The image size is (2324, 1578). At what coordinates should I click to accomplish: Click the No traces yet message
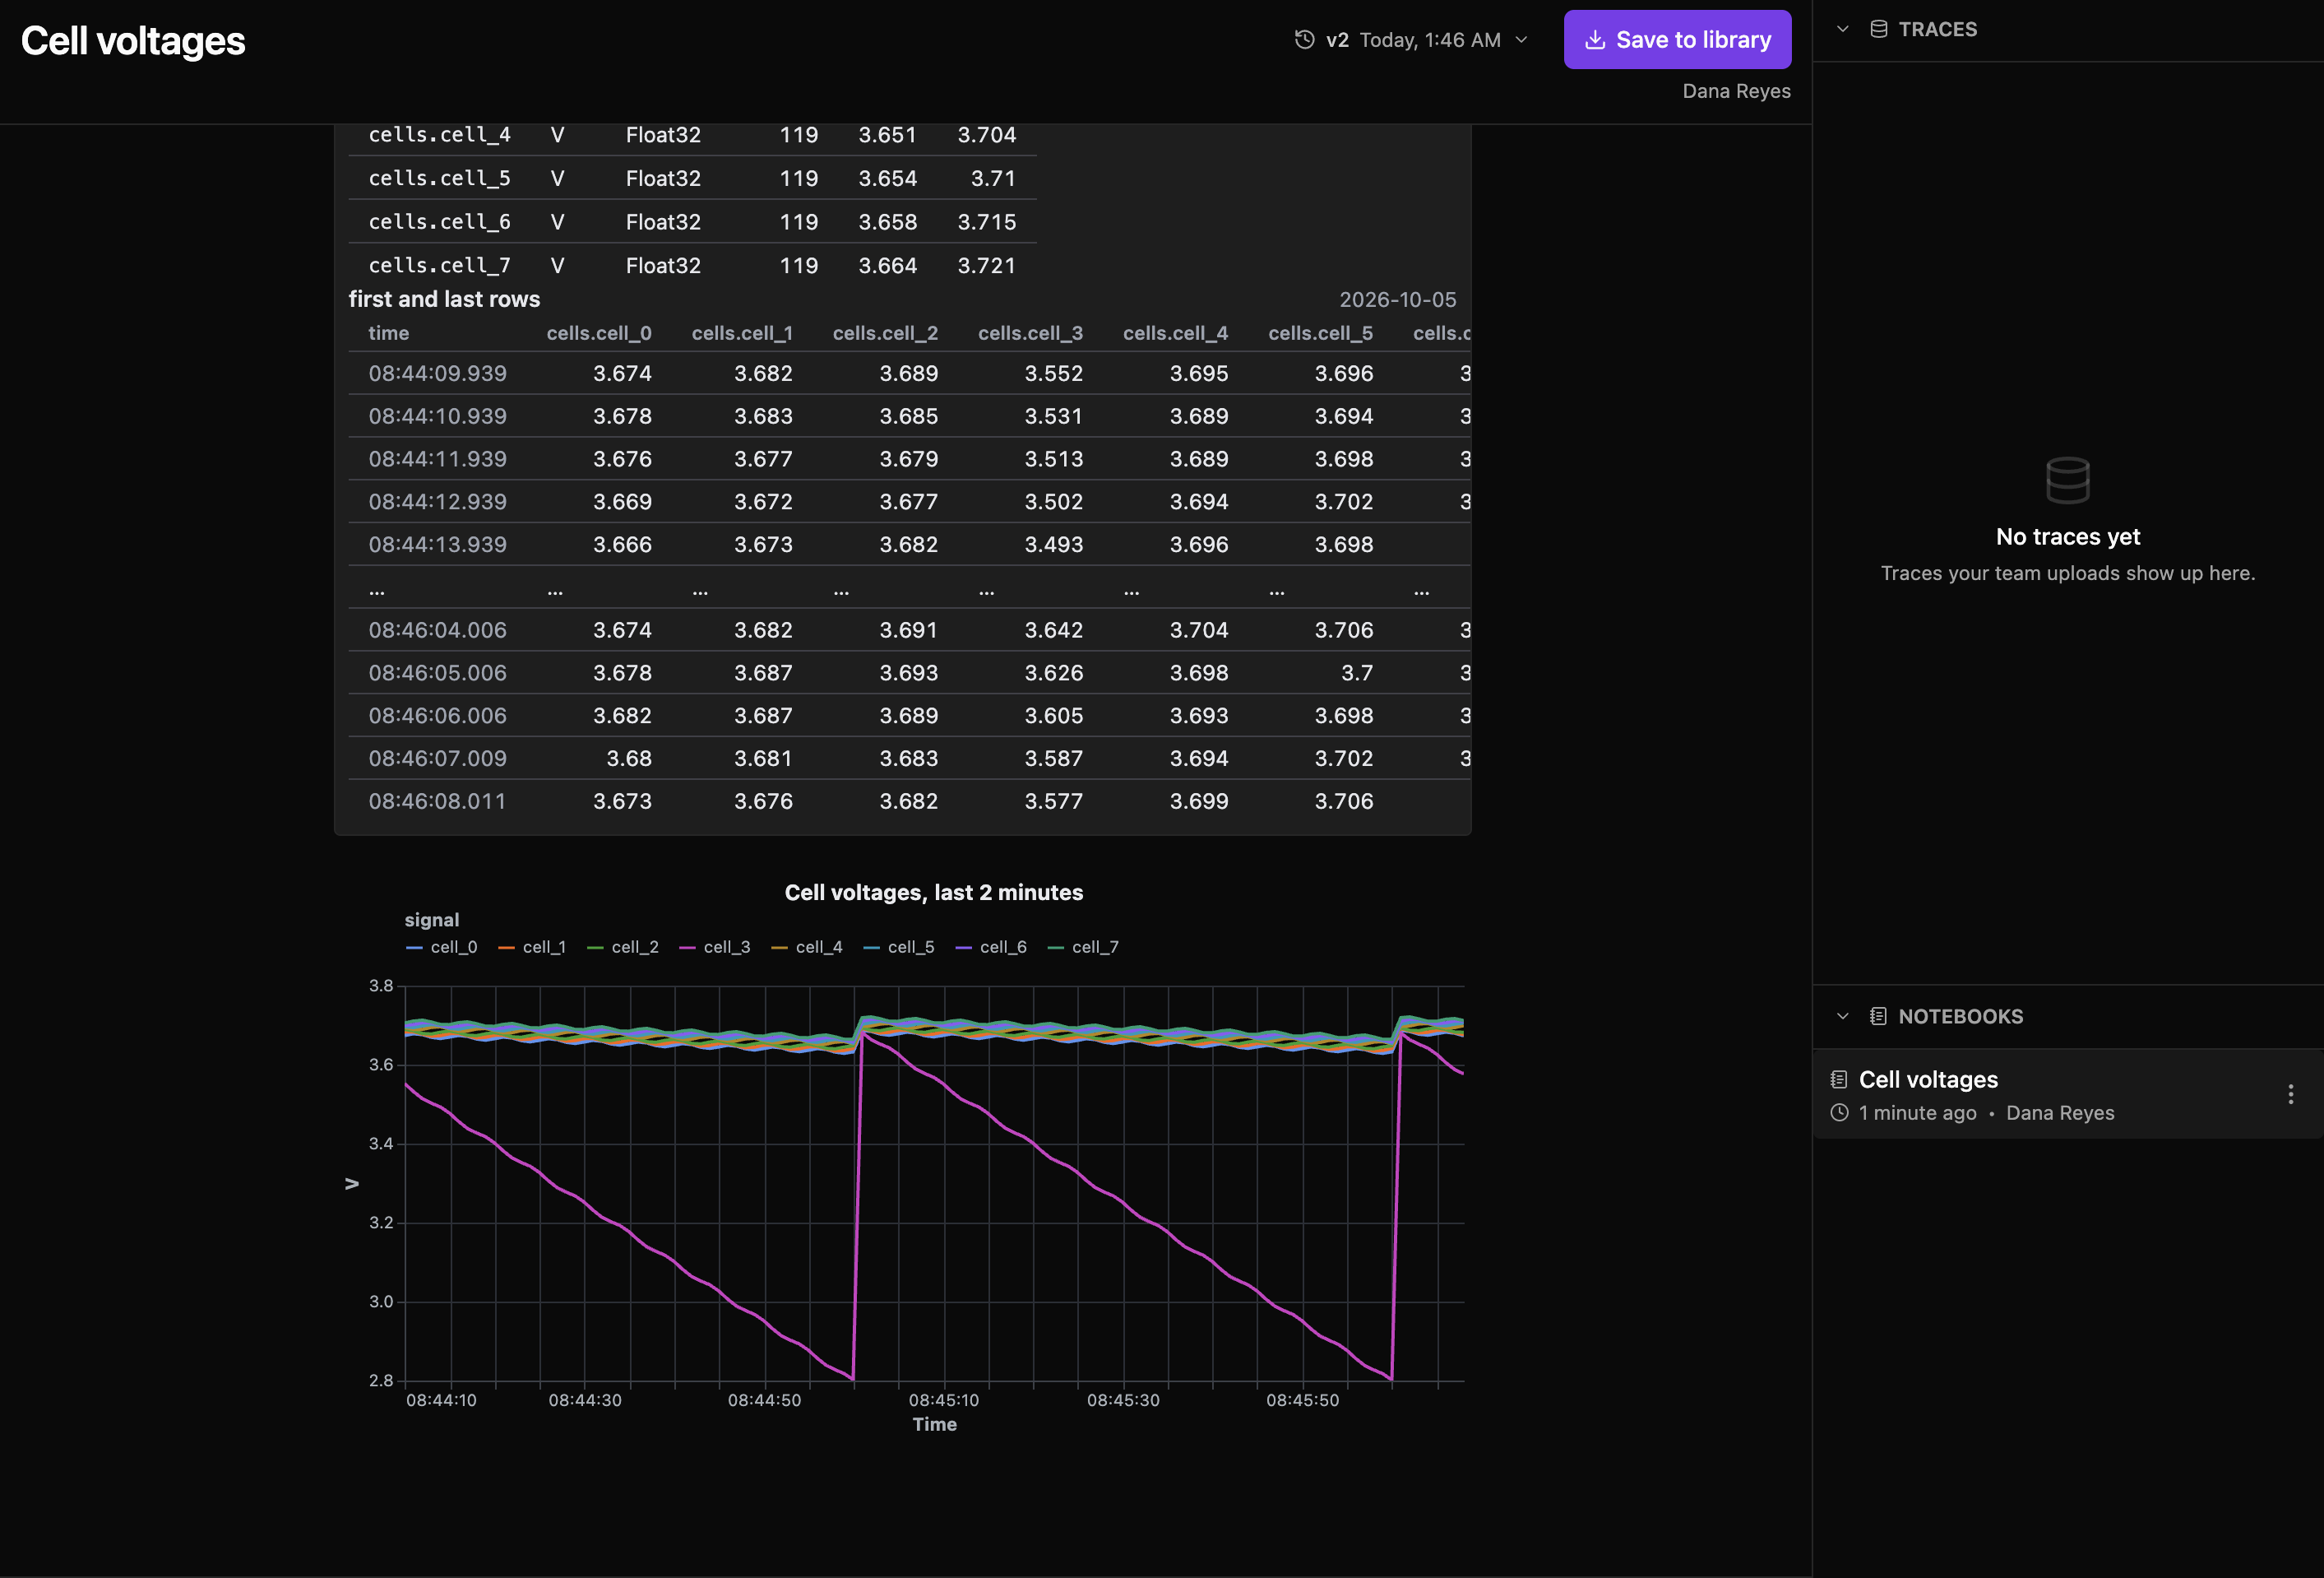tap(2067, 537)
